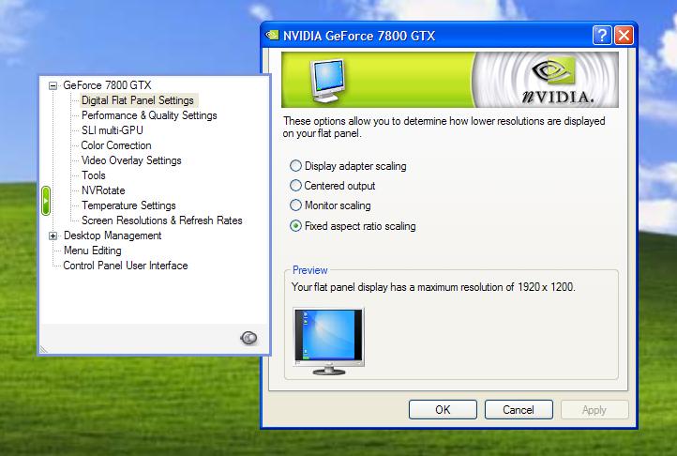The image size is (677, 456).
Task: Click the monitor icon in green banner
Action: pos(327,81)
